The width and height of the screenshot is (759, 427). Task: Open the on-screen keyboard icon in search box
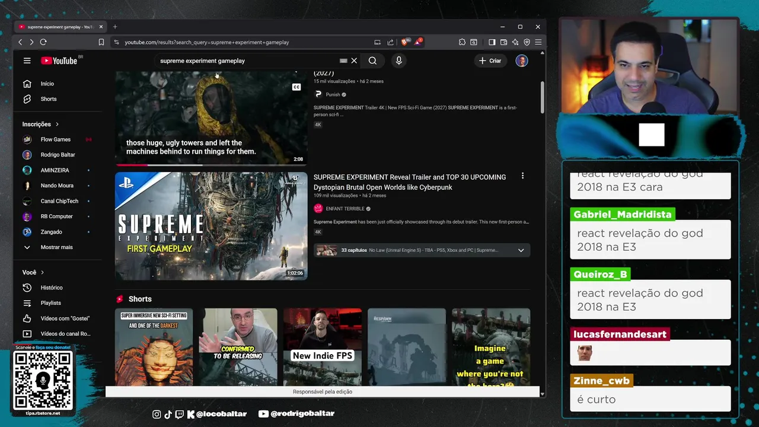343,60
